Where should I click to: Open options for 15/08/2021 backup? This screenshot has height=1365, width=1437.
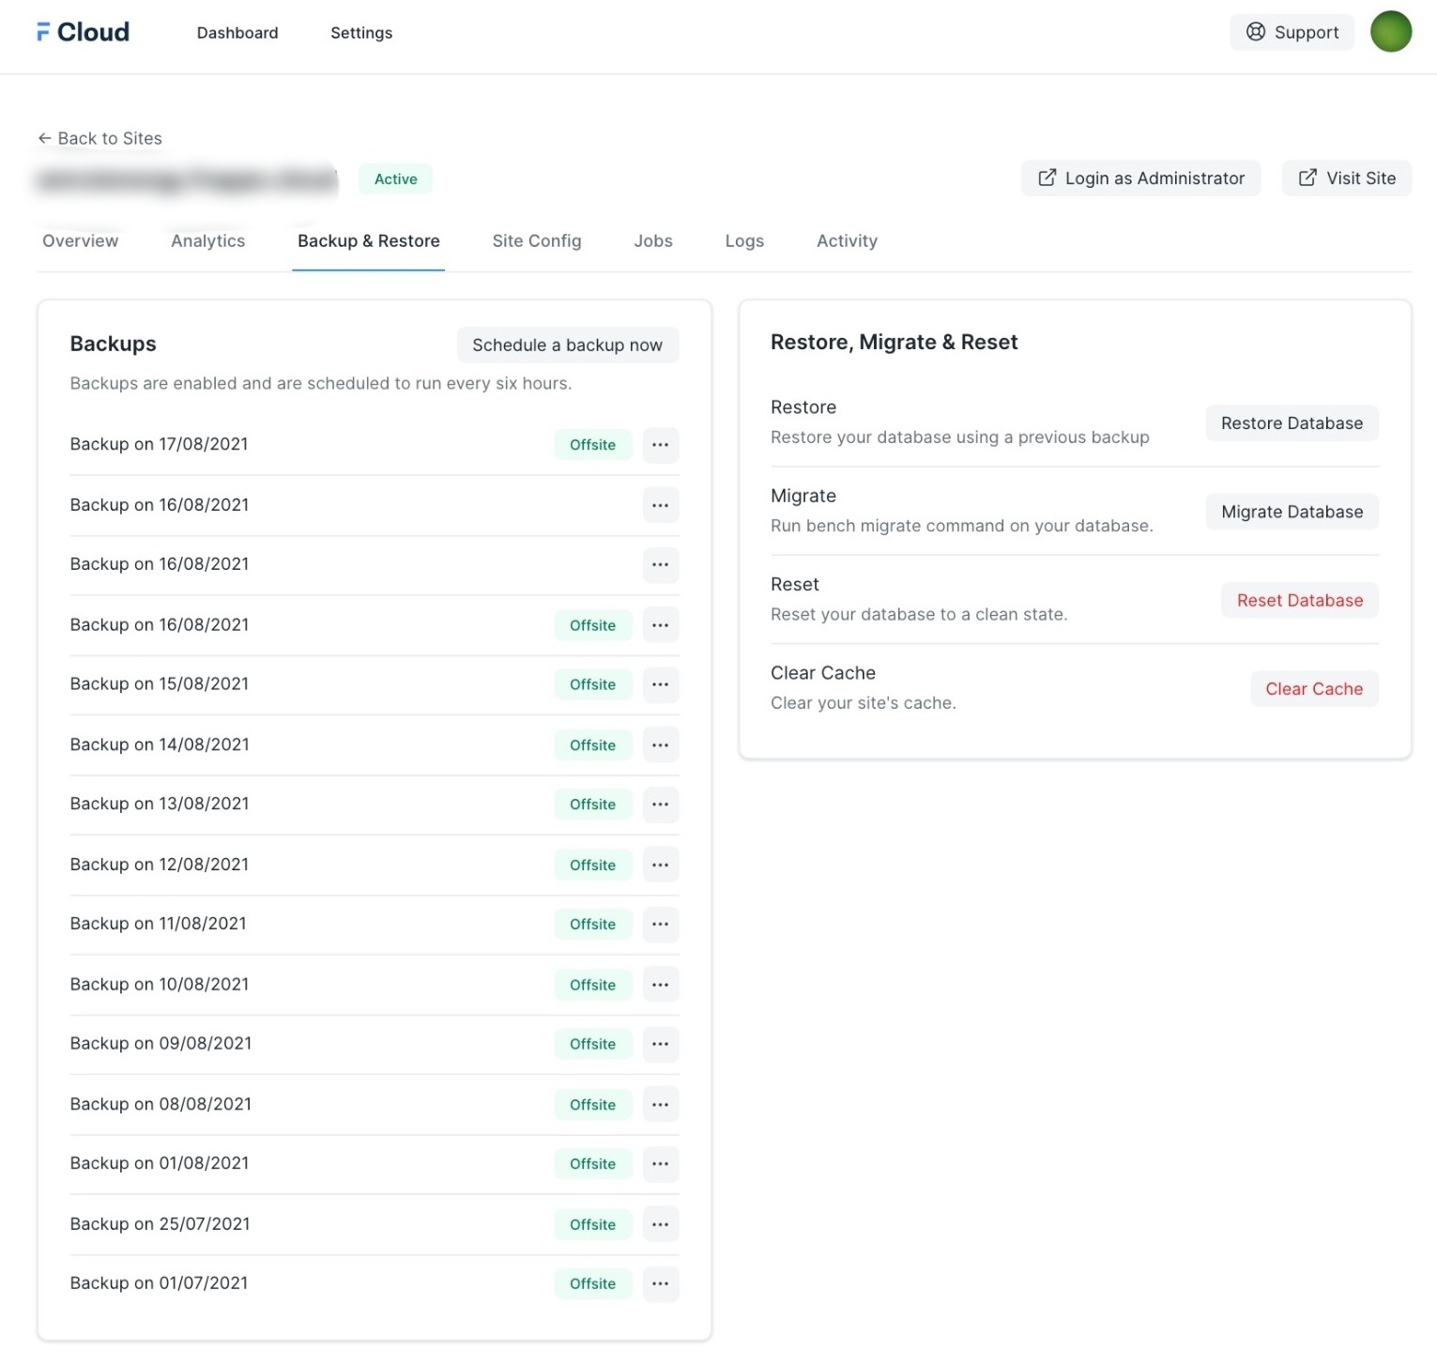(x=660, y=684)
